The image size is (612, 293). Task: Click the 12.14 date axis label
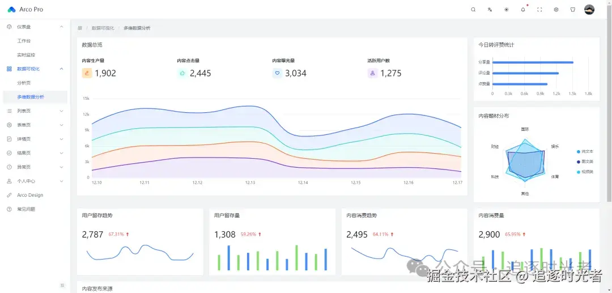coord(303,182)
